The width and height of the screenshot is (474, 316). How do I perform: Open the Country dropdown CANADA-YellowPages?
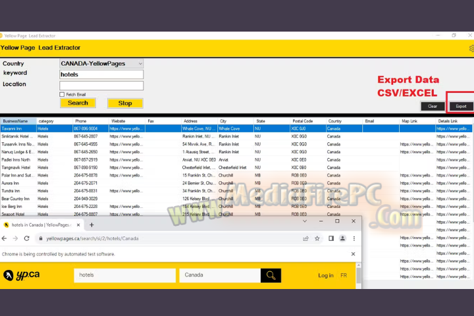[101, 63]
